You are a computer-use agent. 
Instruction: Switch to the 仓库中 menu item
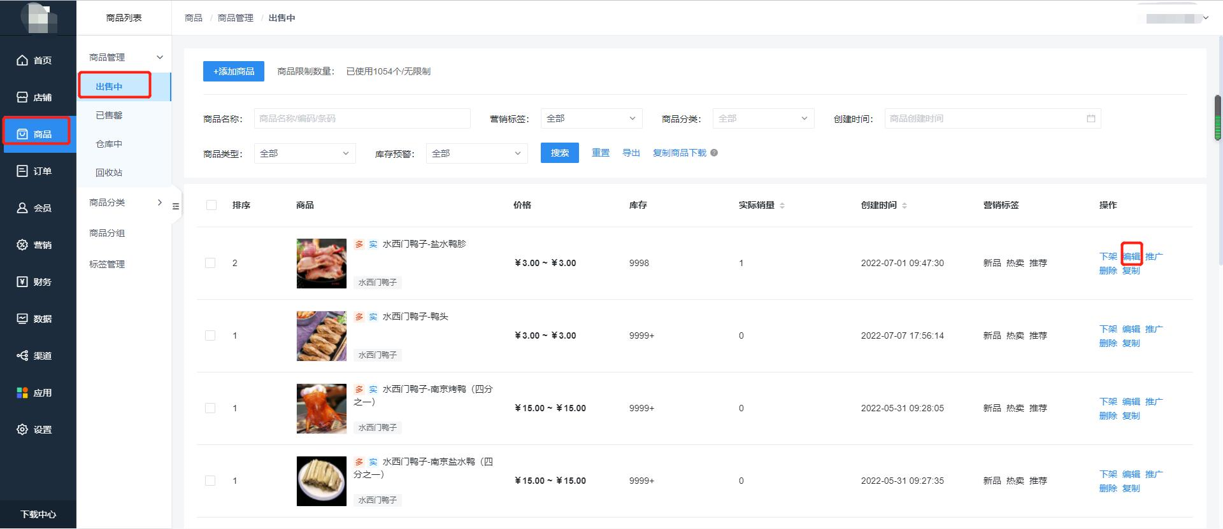point(109,144)
